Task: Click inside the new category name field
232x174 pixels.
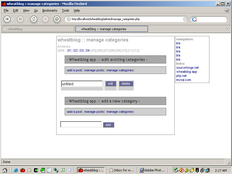Action: pos(81,124)
